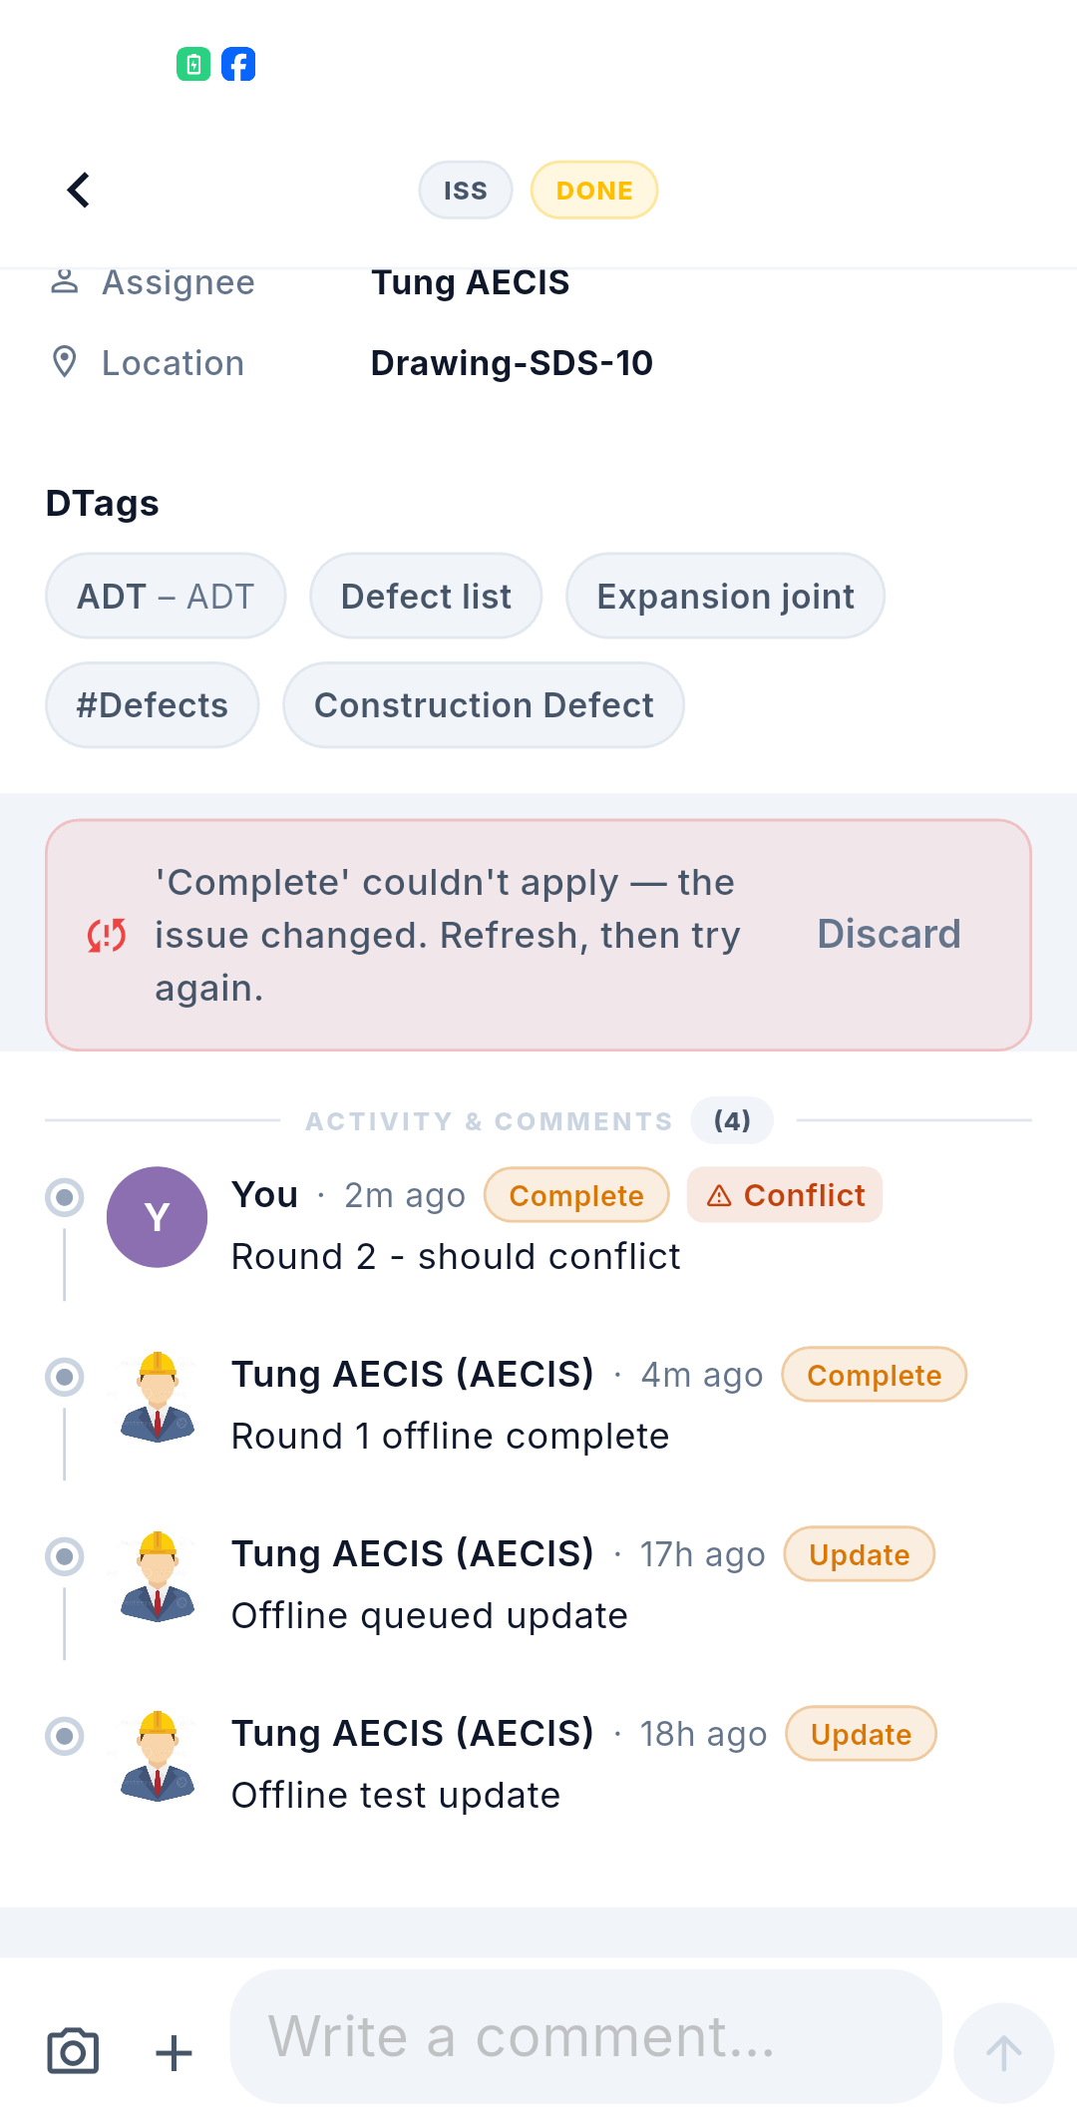Send comment with the up-arrow button
This screenshot has width=1077, height=2115.
[x=1003, y=2053]
